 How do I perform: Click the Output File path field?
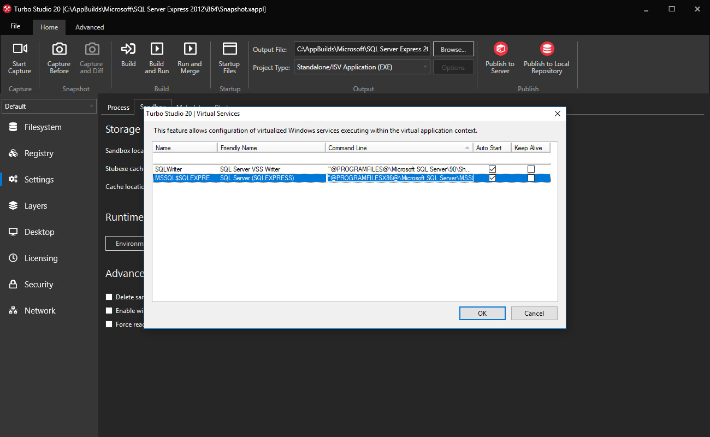[x=362, y=49]
